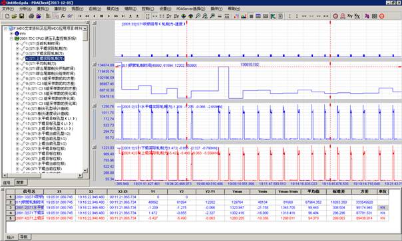Click the four-squares grid toolbar icon

click(375, 16)
